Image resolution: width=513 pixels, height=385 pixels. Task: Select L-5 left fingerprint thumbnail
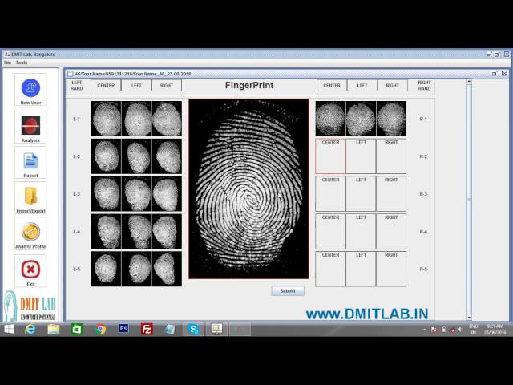point(136,269)
